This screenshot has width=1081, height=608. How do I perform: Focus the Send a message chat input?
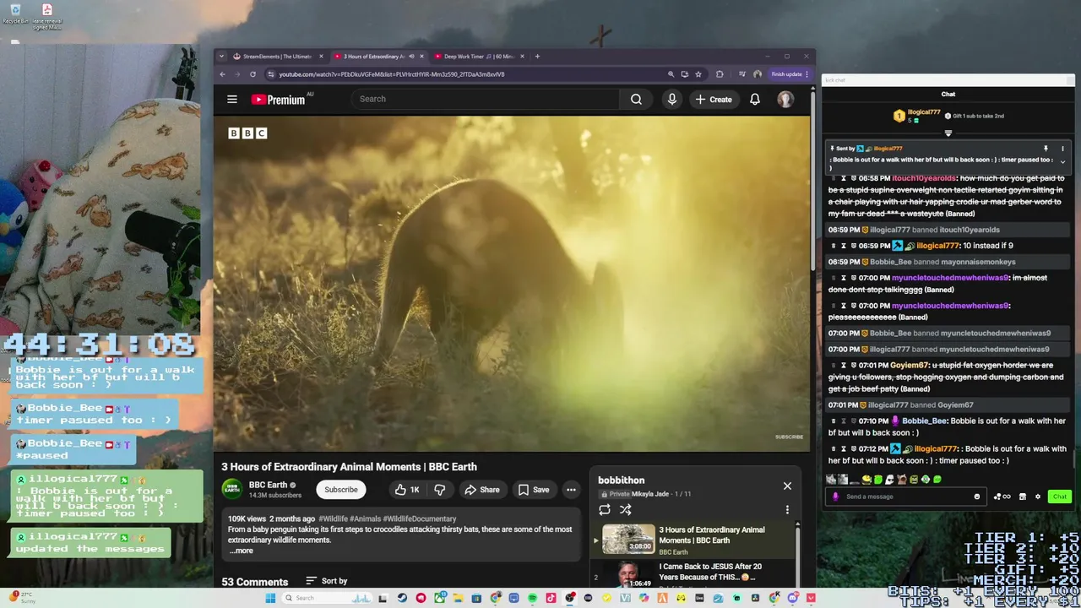click(908, 497)
